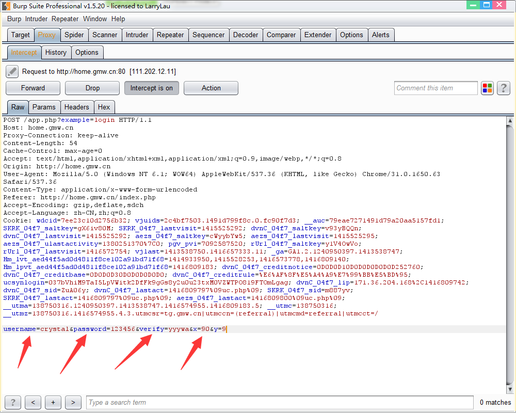Click the Drop button

click(92, 88)
